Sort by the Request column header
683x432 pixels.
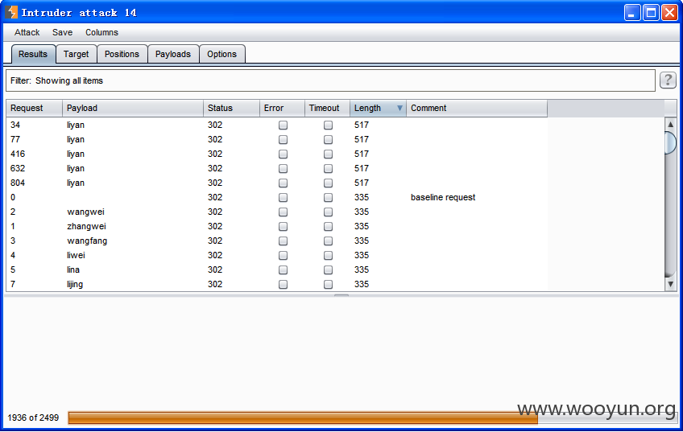35,108
